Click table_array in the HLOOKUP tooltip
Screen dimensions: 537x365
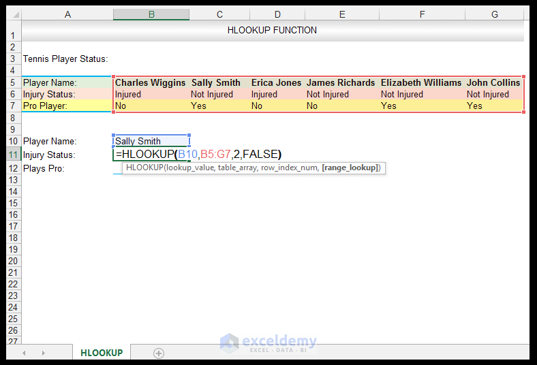[238, 168]
